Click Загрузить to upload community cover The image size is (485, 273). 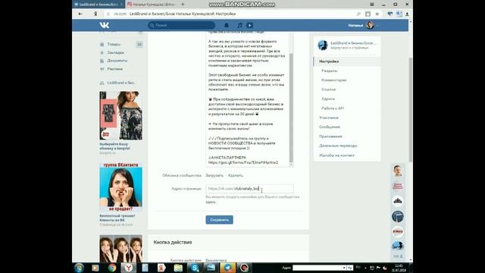pyautogui.click(x=214, y=175)
